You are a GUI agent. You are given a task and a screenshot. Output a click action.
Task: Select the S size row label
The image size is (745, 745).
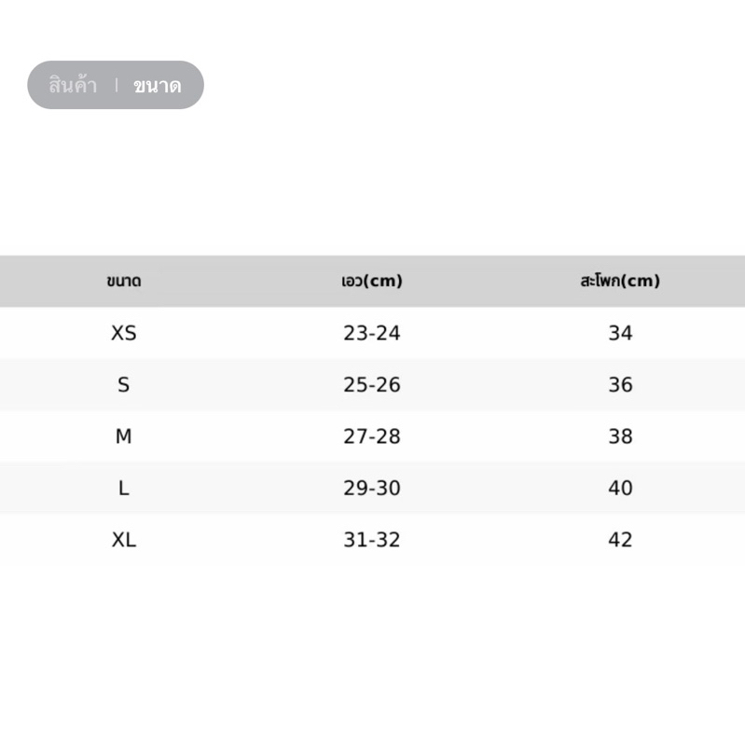(x=123, y=384)
